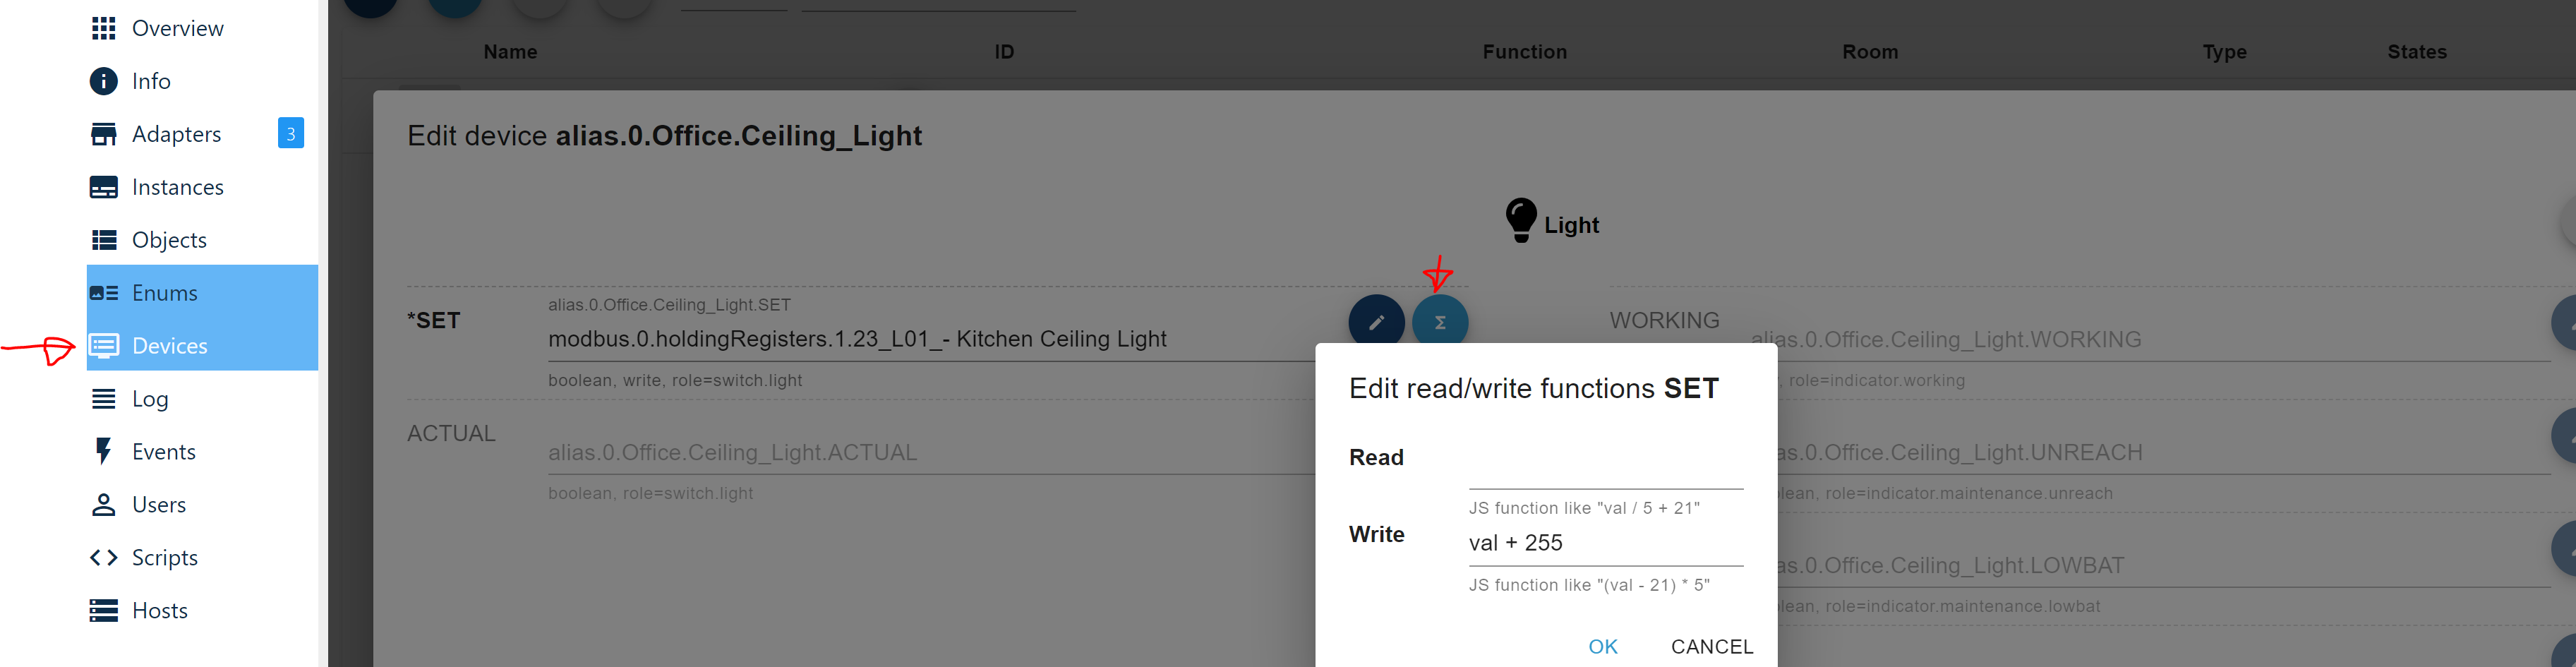Click the Overview grid icon

tap(103, 28)
